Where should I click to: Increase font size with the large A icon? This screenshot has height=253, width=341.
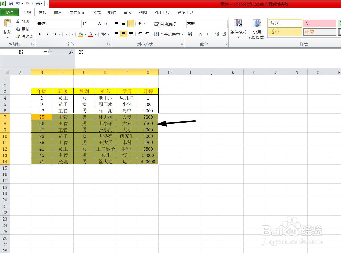(x=100, y=24)
